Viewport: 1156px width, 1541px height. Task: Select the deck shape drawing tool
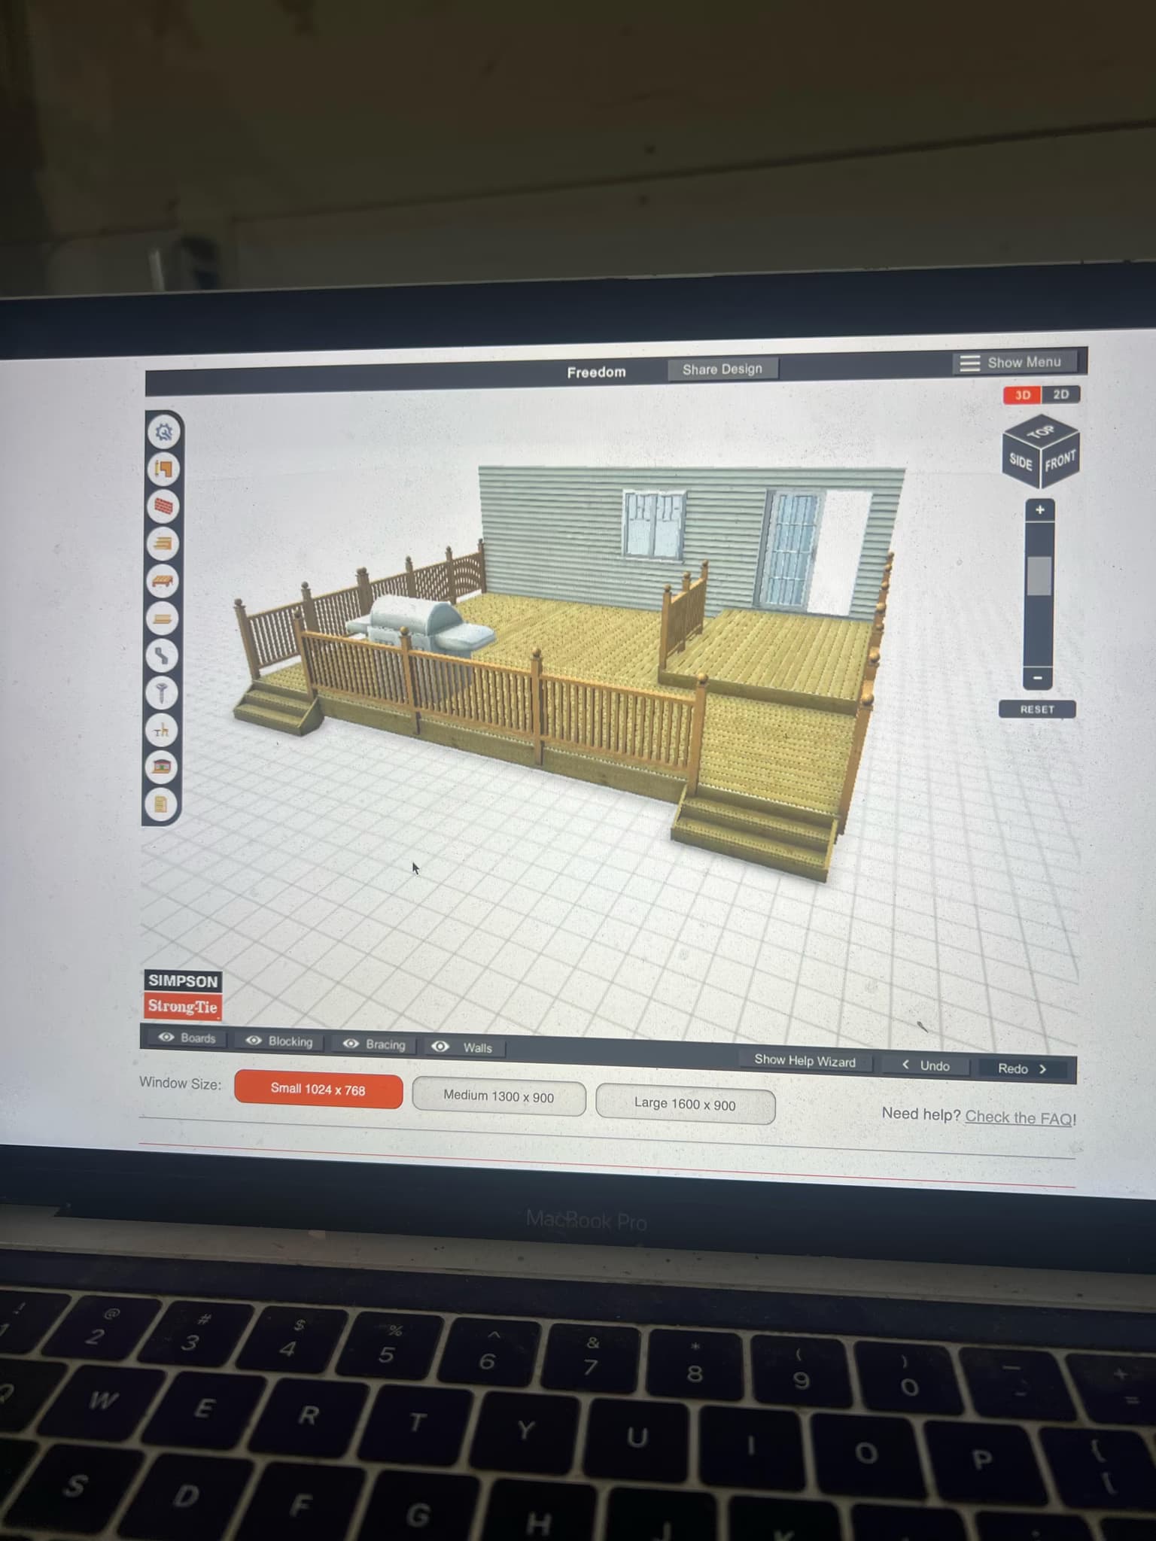(x=163, y=470)
